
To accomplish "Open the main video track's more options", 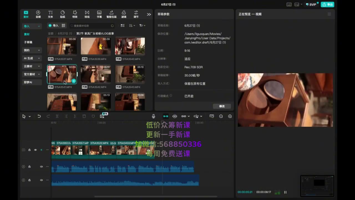I will [x=47, y=150].
